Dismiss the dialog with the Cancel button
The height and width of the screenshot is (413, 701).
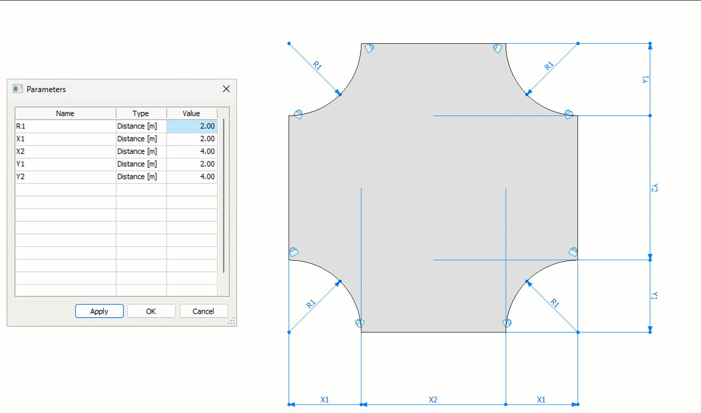(203, 311)
